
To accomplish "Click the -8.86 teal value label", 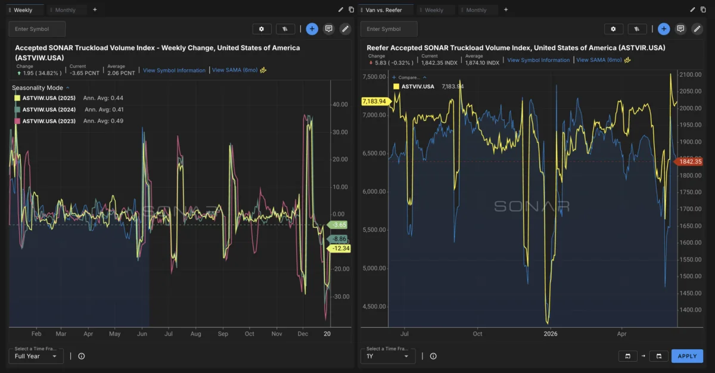I will point(338,239).
